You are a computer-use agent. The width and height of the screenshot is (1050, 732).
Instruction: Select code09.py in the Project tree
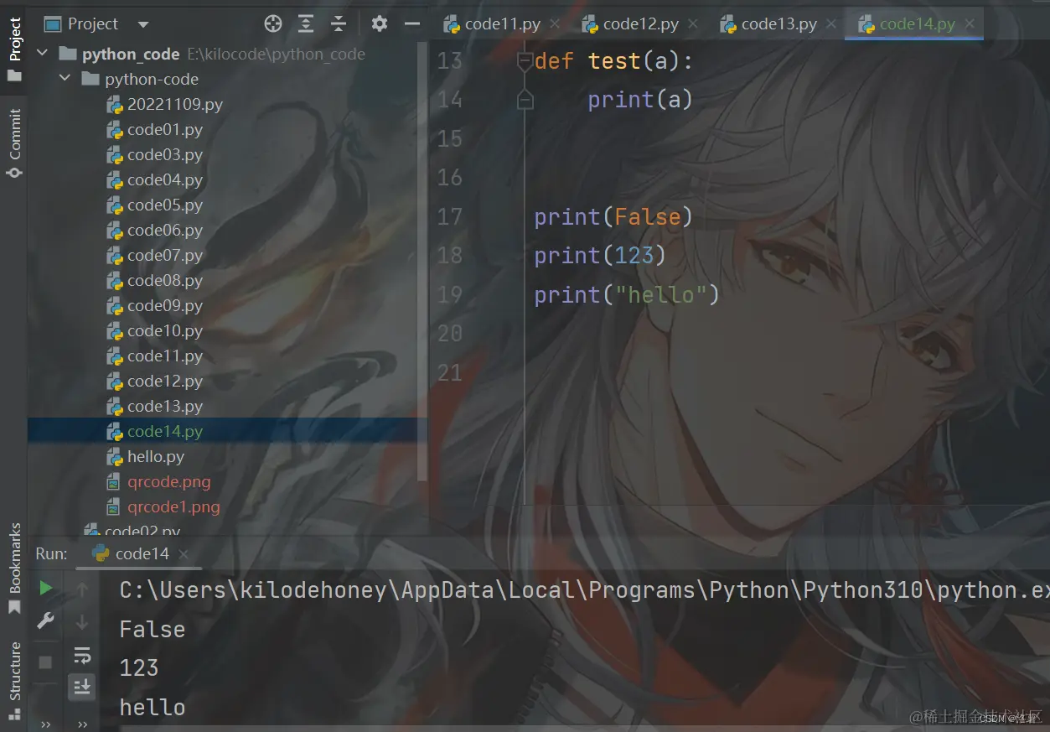(165, 305)
